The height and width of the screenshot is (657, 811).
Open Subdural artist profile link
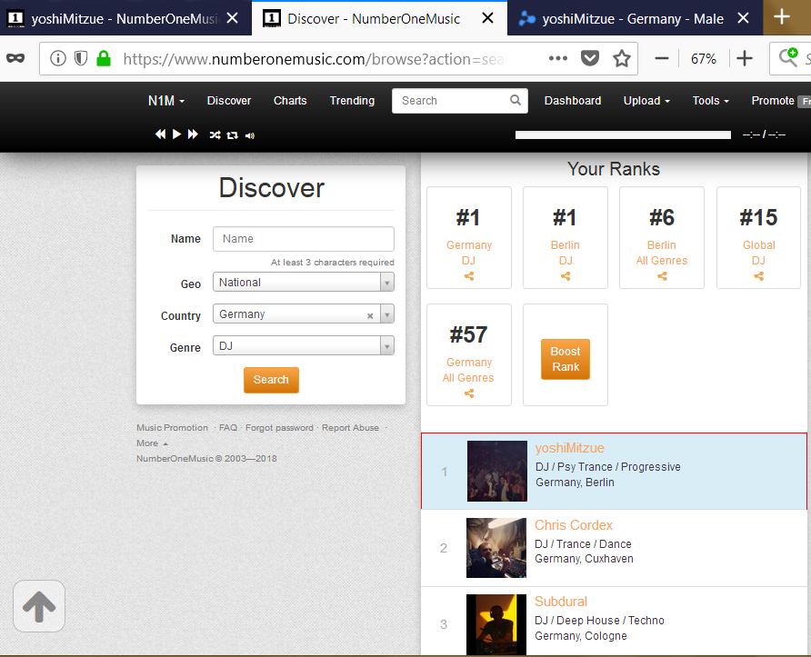pyautogui.click(x=561, y=602)
